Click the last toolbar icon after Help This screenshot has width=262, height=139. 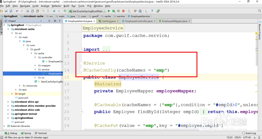(158, 11)
